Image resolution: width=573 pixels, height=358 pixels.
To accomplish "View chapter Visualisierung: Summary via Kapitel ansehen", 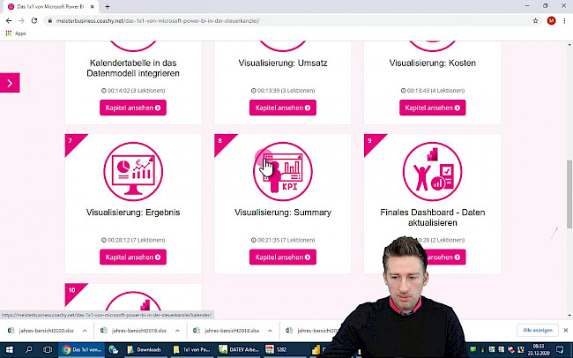I will pos(282,257).
